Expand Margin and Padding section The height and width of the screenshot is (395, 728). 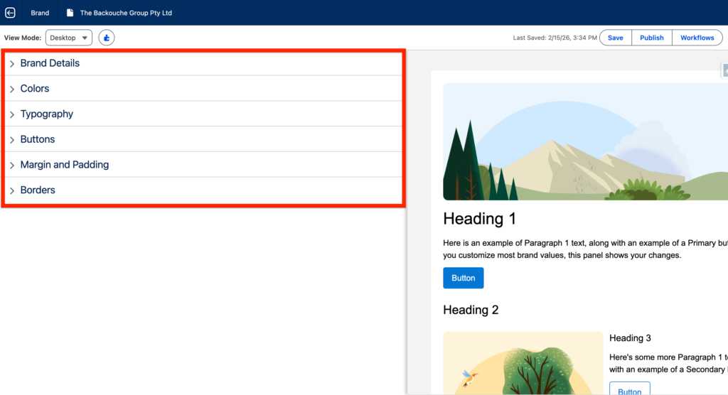coord(65,165)
